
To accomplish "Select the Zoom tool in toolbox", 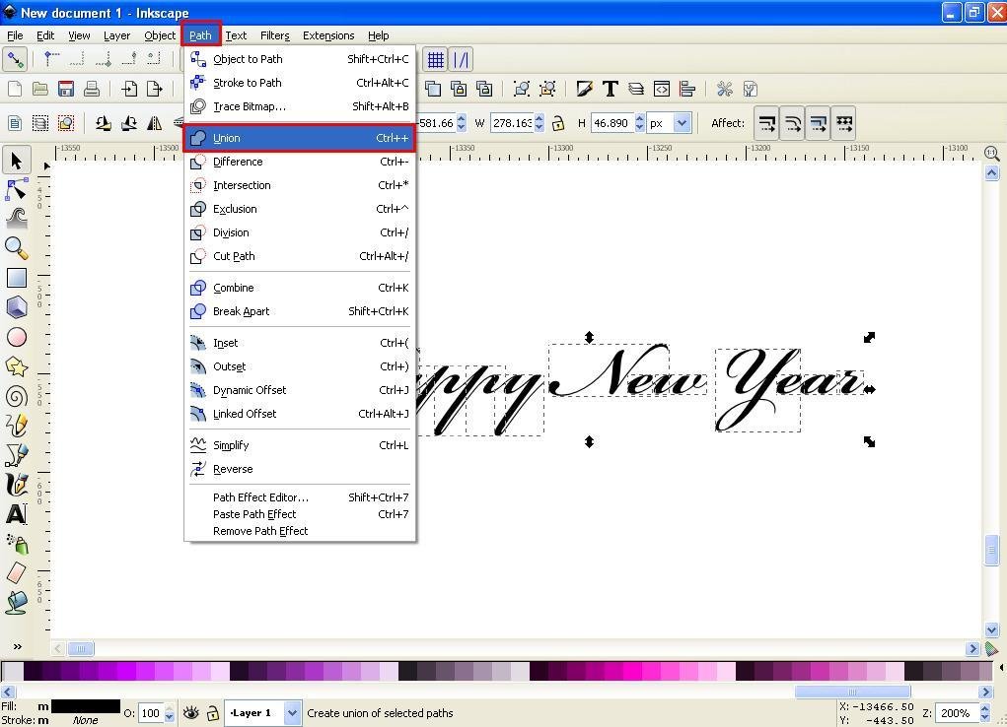I will tap(16, 247).
